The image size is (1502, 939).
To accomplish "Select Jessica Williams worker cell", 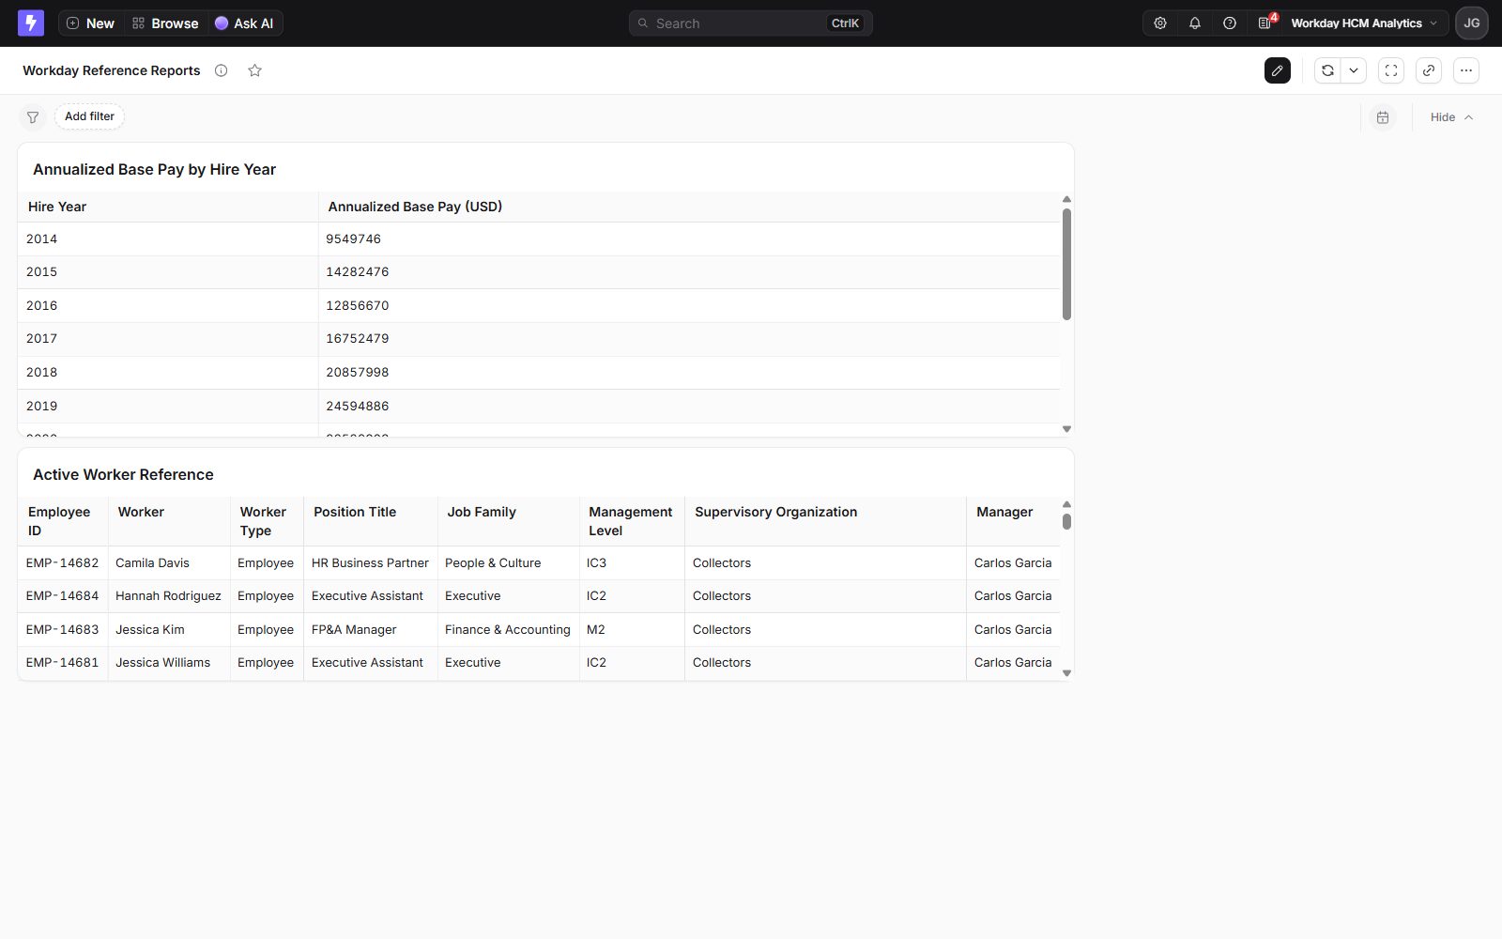I will [x=169, y=663].
